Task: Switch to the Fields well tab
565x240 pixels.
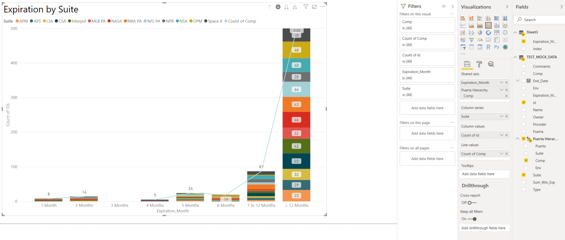Action: [x=467, y=64]
